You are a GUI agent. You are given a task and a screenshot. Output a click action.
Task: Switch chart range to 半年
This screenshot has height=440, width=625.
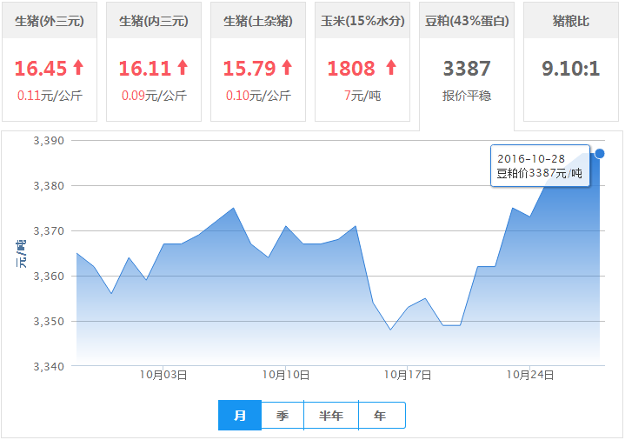pos(331,416)
